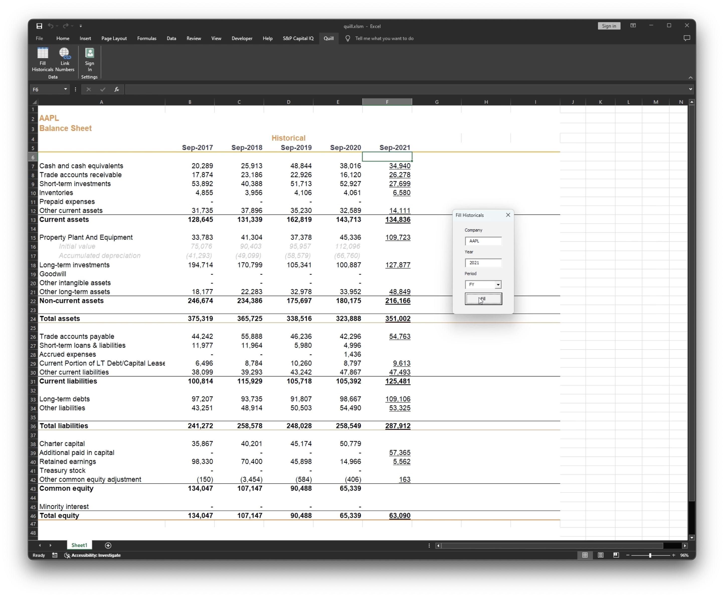Click the Sign in button
This screenshot has width=724, height=597.
pyautogui.click(x=609, y=26)
